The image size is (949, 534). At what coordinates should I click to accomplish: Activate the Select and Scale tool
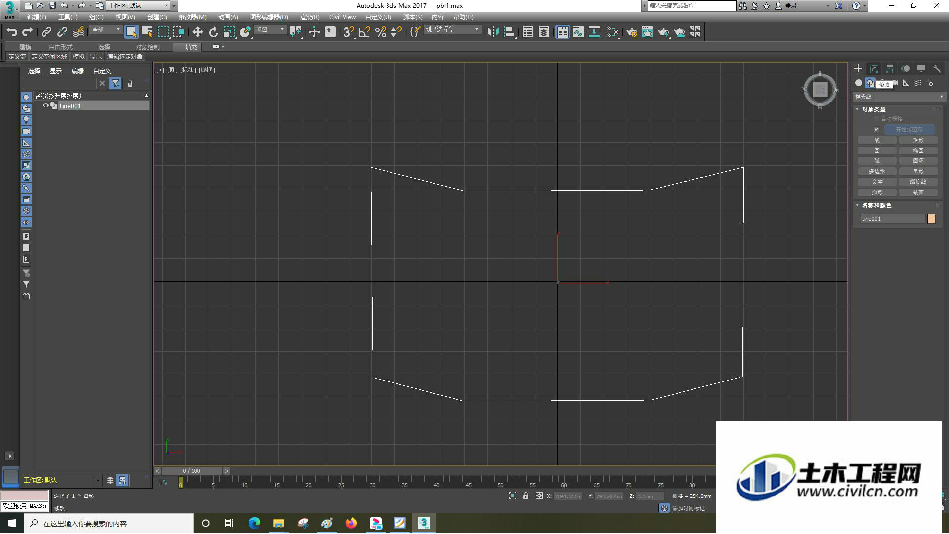coord(229,32)
